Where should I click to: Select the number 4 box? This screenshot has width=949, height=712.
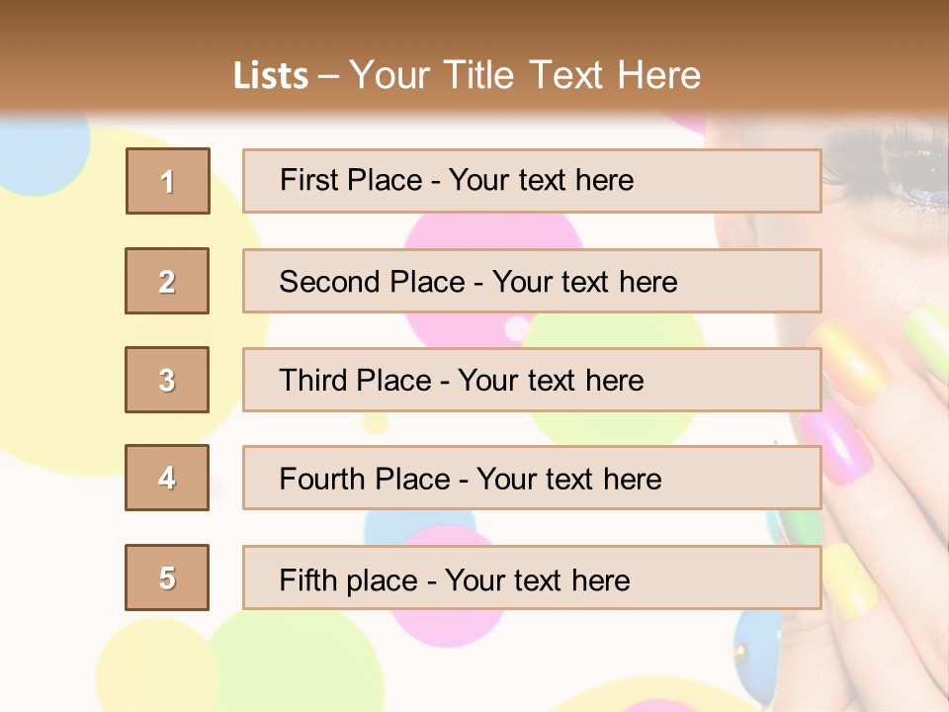tap(167, 478)
